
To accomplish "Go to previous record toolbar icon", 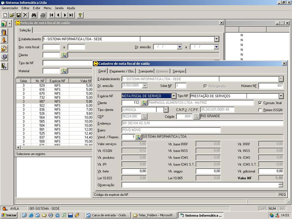I will point(58,15).
